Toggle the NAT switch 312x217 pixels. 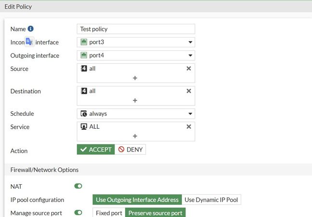tap(78, 186)
